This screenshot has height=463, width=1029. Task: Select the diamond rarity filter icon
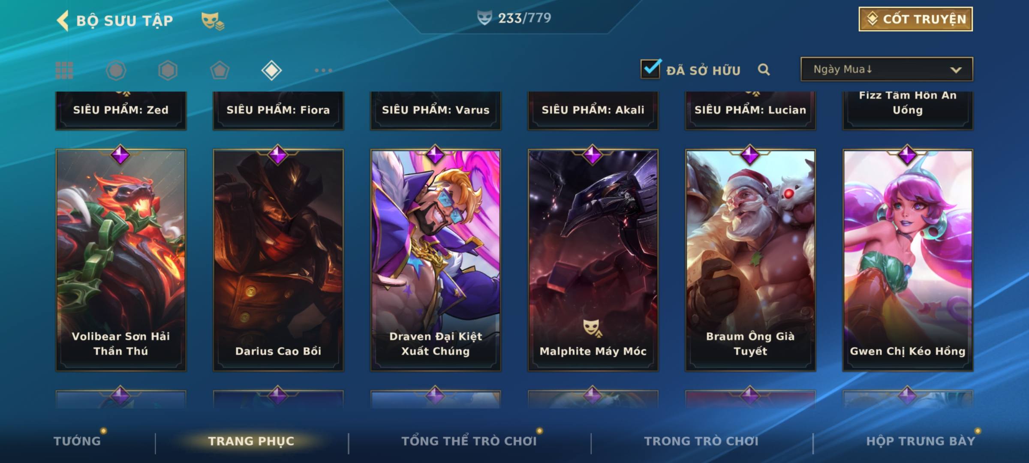click(271, 70)
